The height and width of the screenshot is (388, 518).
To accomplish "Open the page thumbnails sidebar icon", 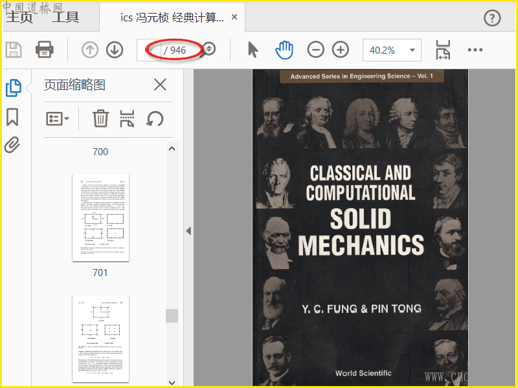I will [x=14, y=88].
